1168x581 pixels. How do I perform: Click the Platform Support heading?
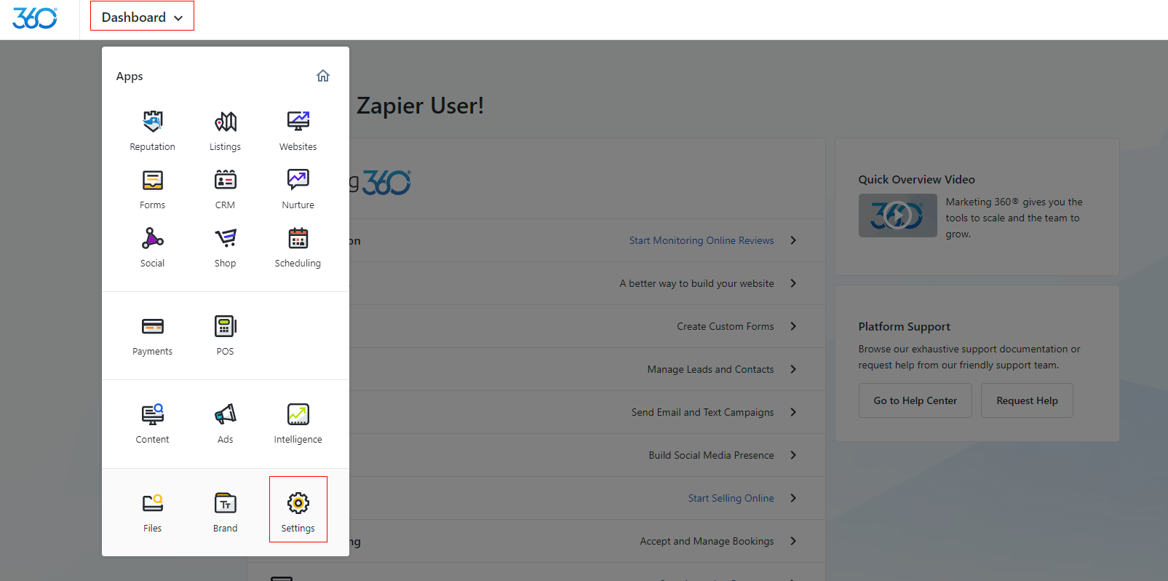click(904, 326)
